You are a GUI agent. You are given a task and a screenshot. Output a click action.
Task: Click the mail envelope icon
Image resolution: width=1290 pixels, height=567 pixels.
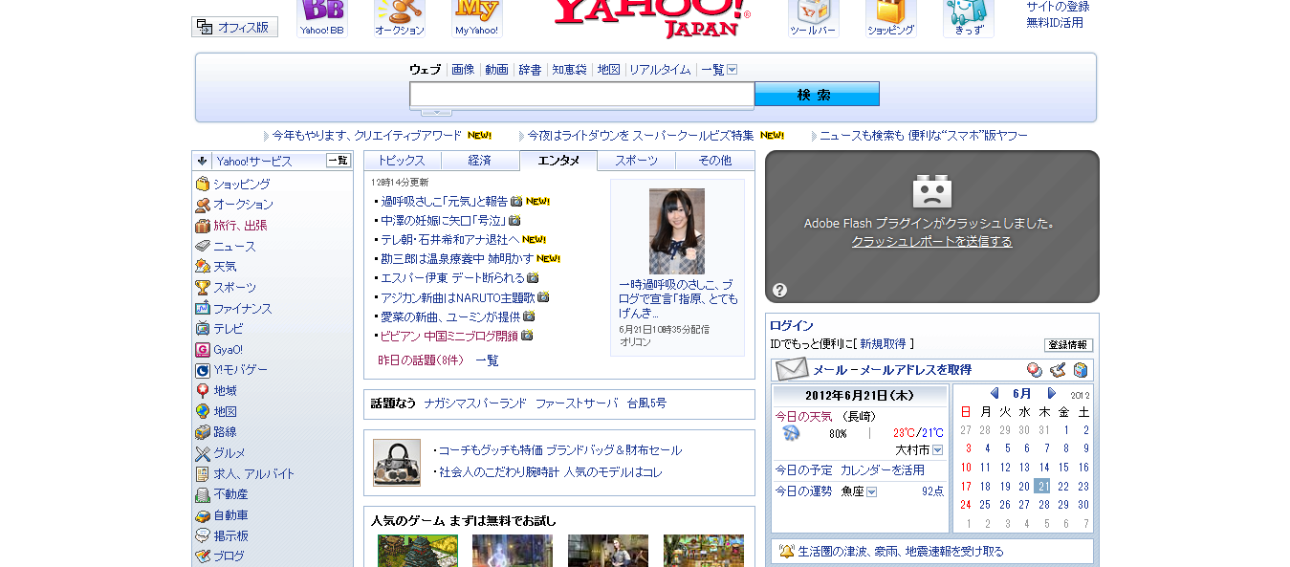[792, 369]
